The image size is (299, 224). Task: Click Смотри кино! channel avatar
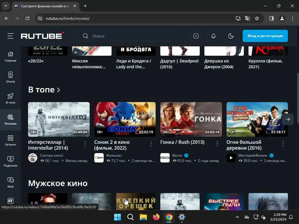click(33, 158)
